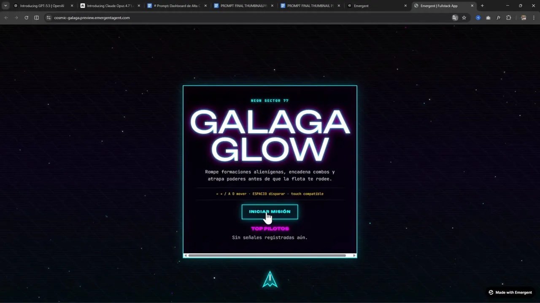The width and height of the screenshot is (540, 303).
Task: Minimize the Chrome window
Action: pyautogui.click(x=508, y=6)
